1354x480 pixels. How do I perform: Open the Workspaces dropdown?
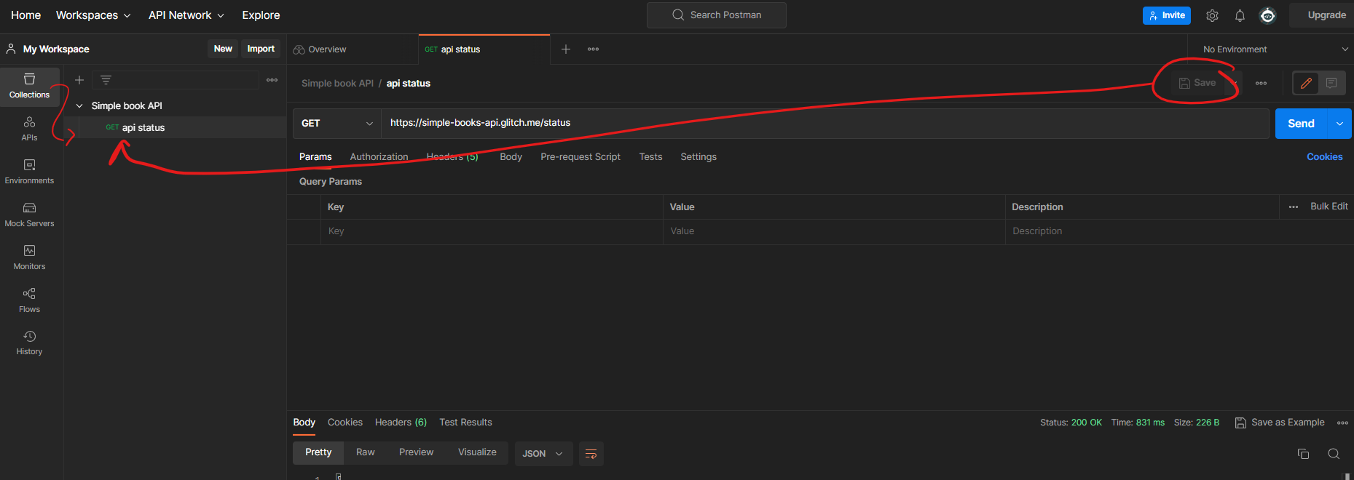tap(93, 15)
